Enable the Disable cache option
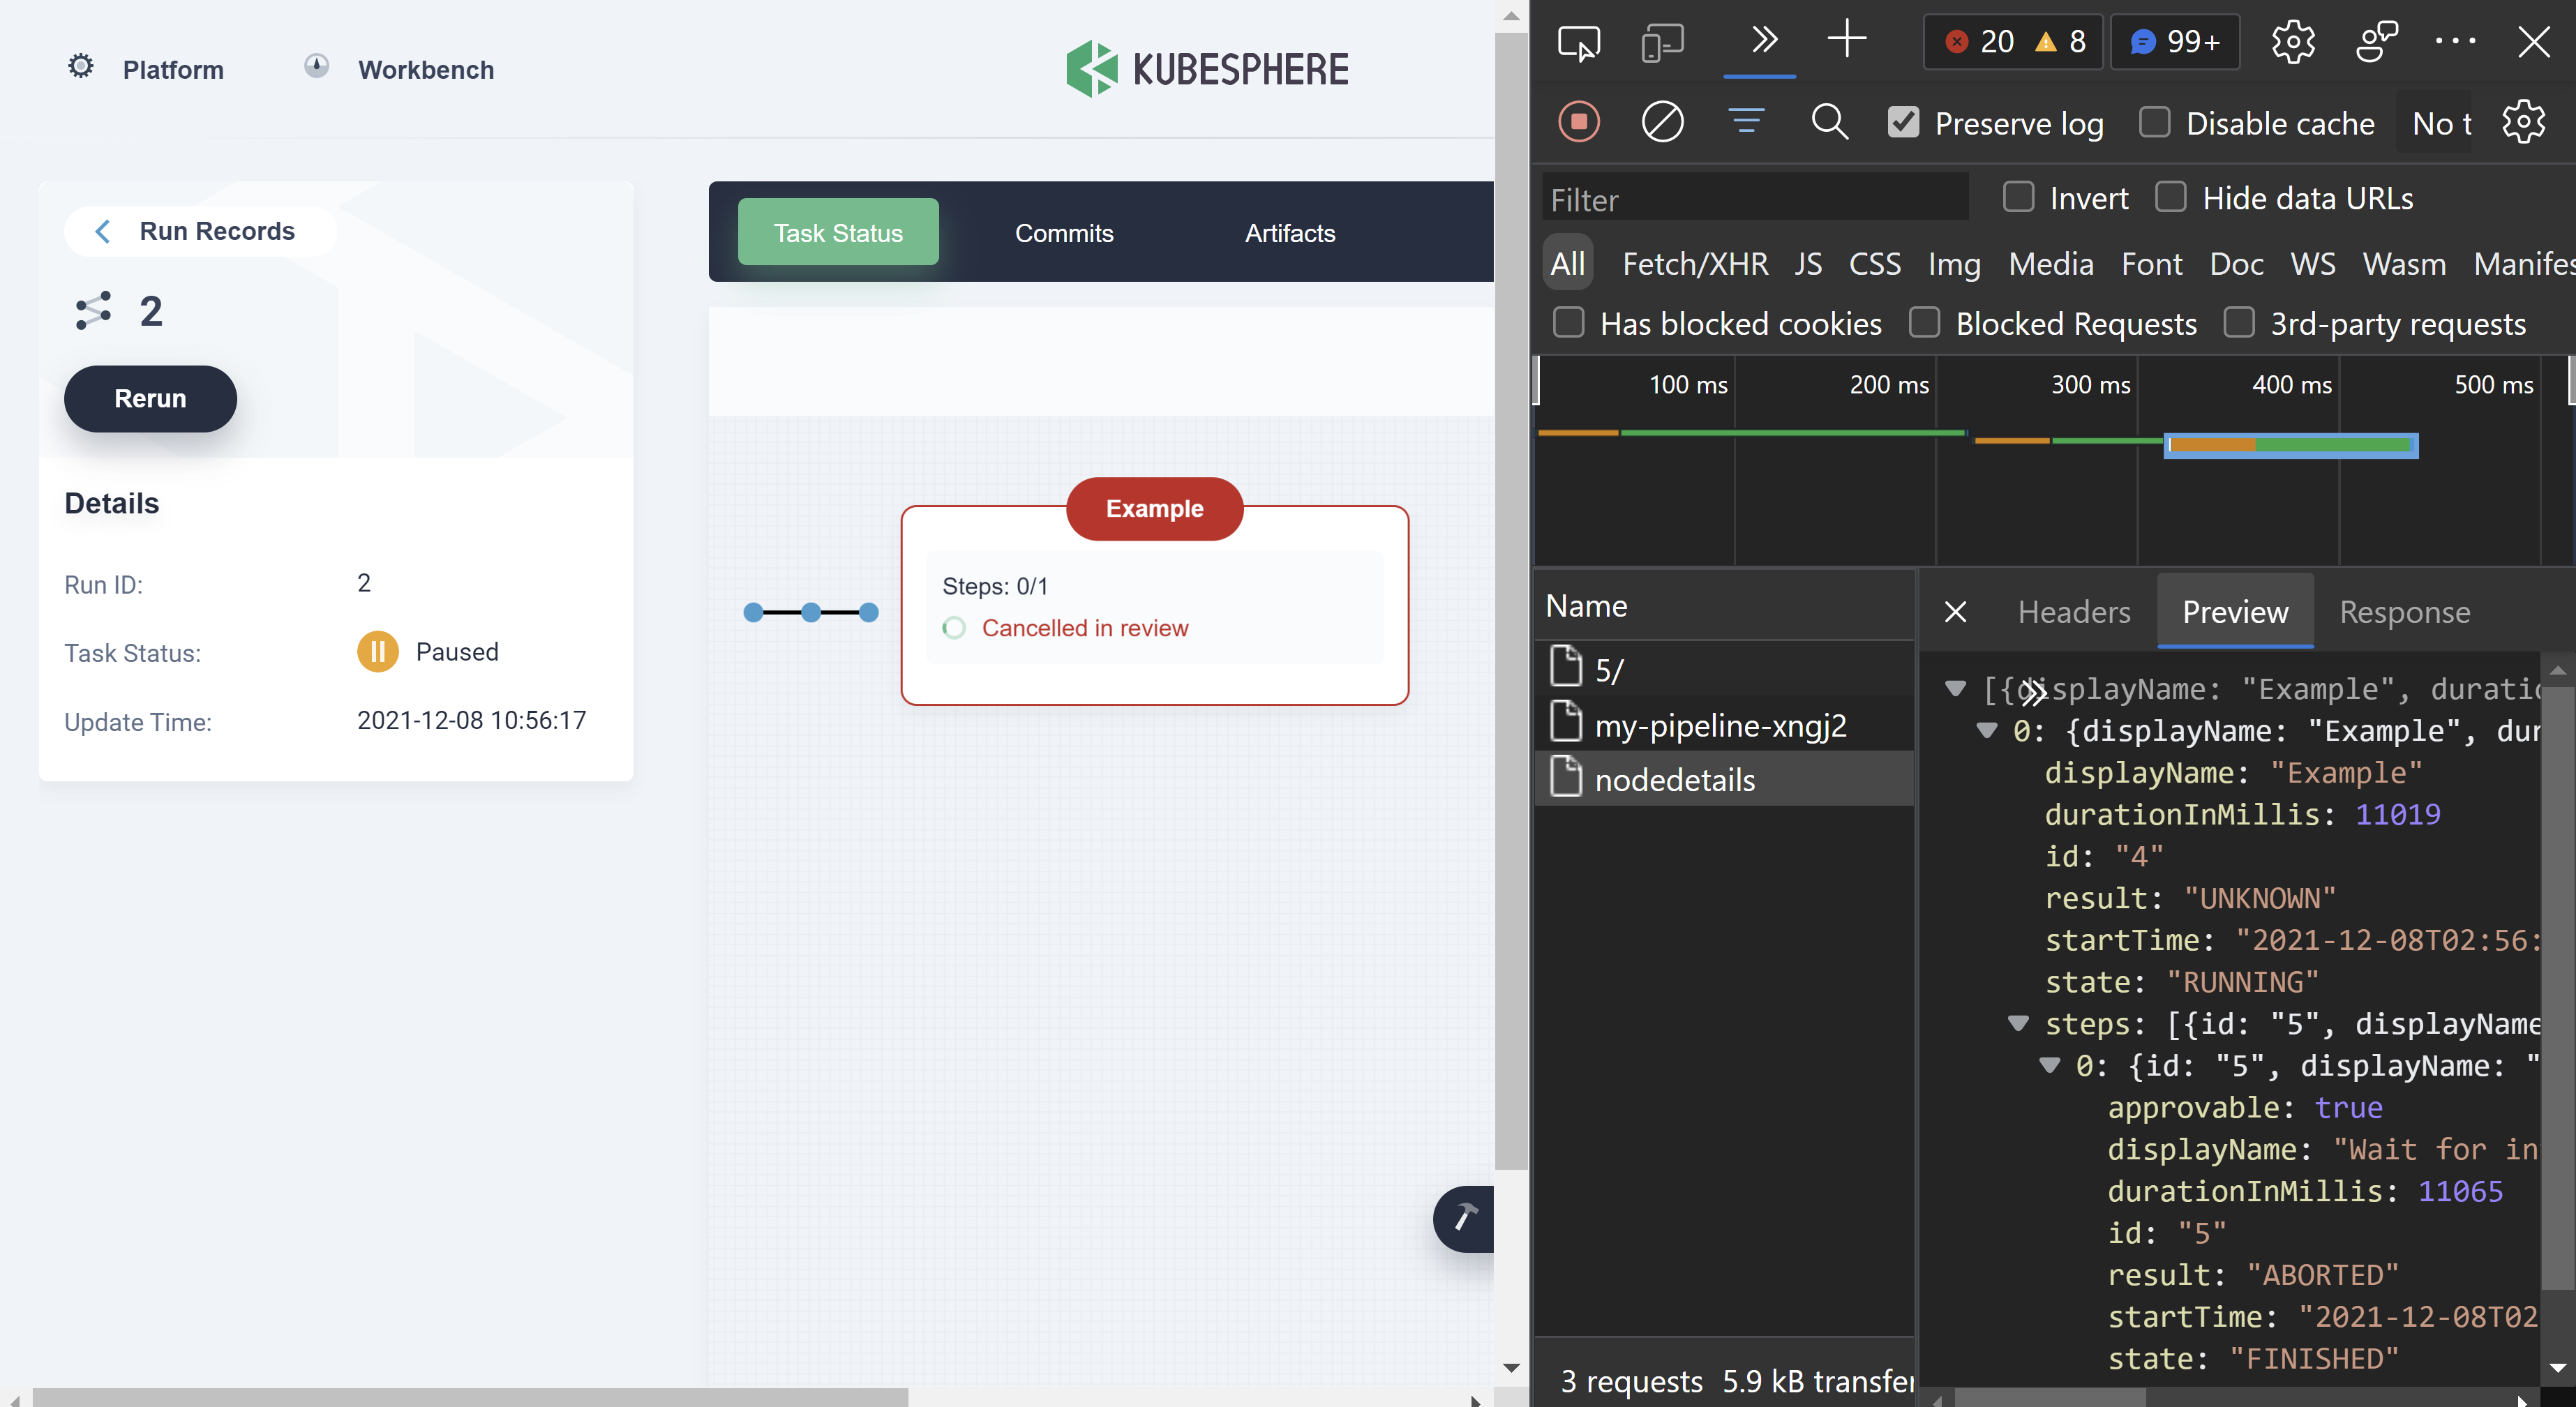The height and width of the screenshot is (1407, 2576). 2155,122
